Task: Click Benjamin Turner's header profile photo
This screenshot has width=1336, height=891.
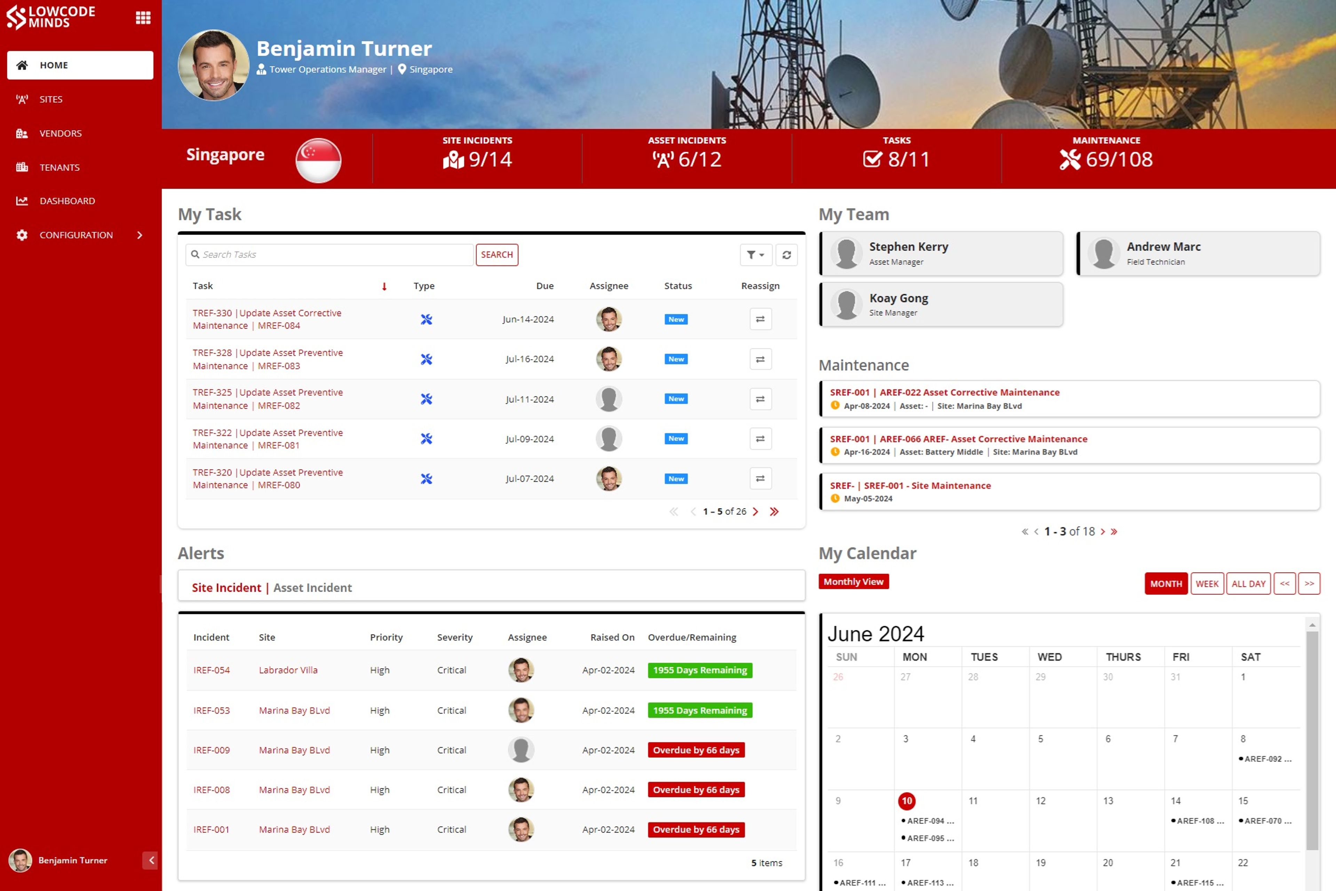Action: (213, 65)
